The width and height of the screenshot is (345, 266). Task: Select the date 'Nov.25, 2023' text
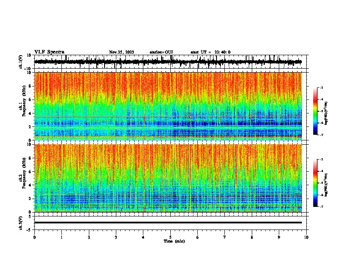122,52
